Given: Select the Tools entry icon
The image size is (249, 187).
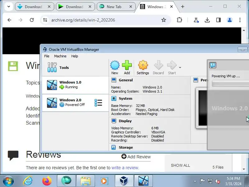Looking at the screenshot, I should point(52,67).
